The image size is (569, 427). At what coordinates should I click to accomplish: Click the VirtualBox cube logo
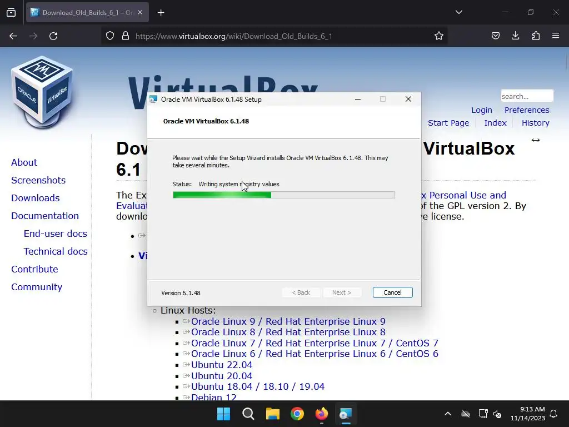pyautogui.click(x=42, y=92)
